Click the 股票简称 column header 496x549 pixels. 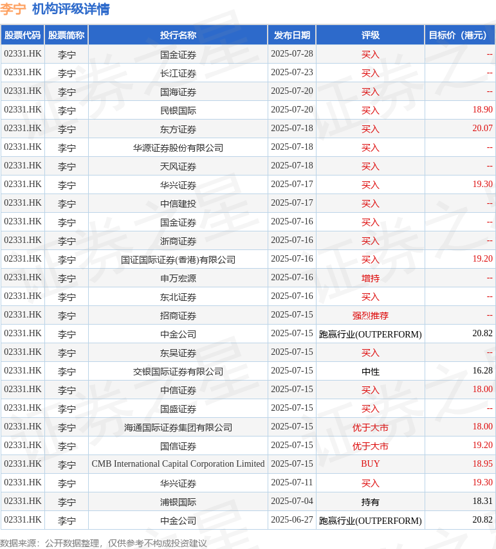click(x=66, y=35)
